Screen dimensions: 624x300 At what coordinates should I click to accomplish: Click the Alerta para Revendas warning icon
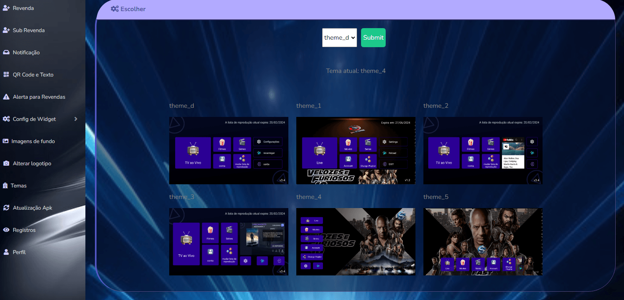point(6,97)
